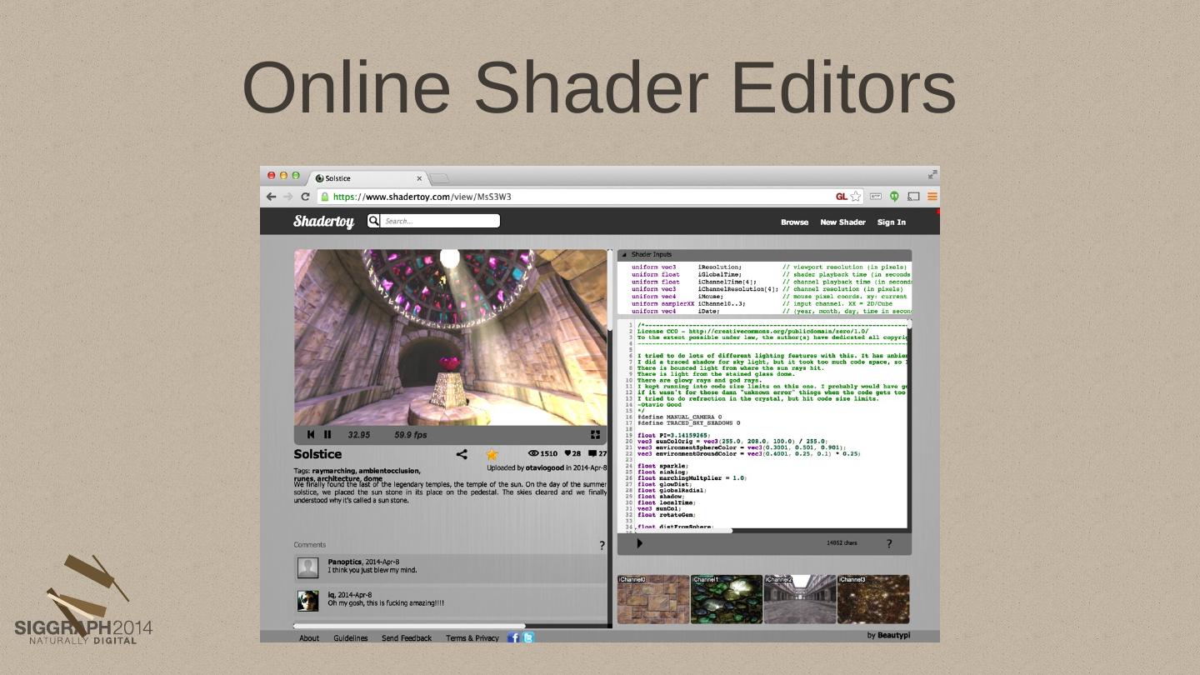Click Sign In
1200x675 pixels.
[891, 222]
